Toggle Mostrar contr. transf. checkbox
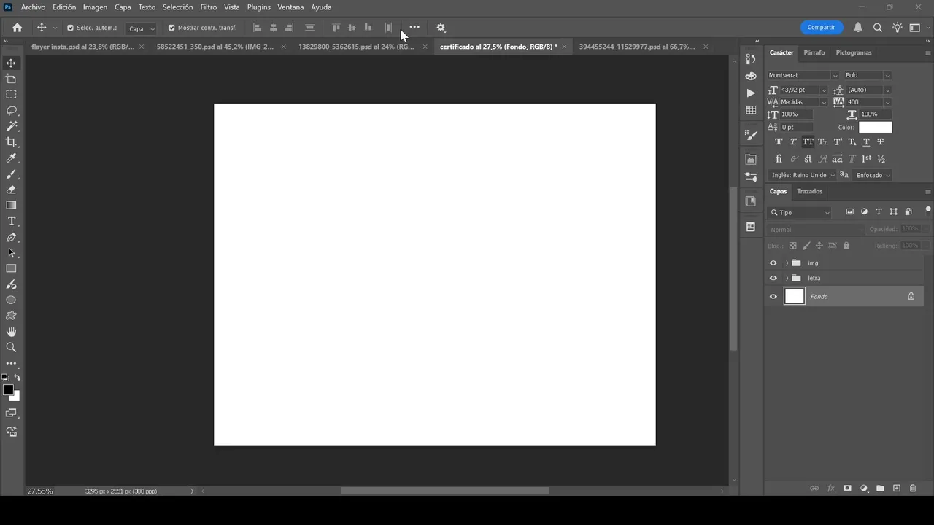Viewport: 934px width, 525px height. (x=171, y=28)
